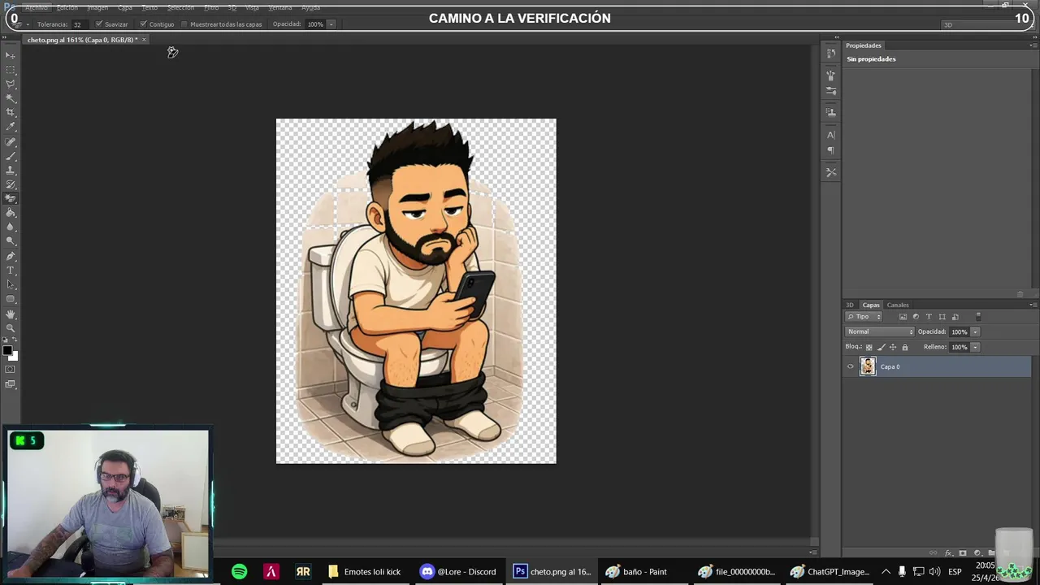The width and height of the screenshot is (1040, 585).
Task: Open the Propiedades panel flyout menu
Action: pos(1033,45)
